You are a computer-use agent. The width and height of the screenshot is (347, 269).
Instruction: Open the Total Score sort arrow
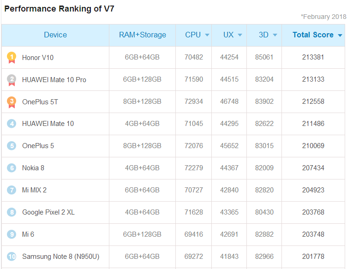click(x=340, y=35)
